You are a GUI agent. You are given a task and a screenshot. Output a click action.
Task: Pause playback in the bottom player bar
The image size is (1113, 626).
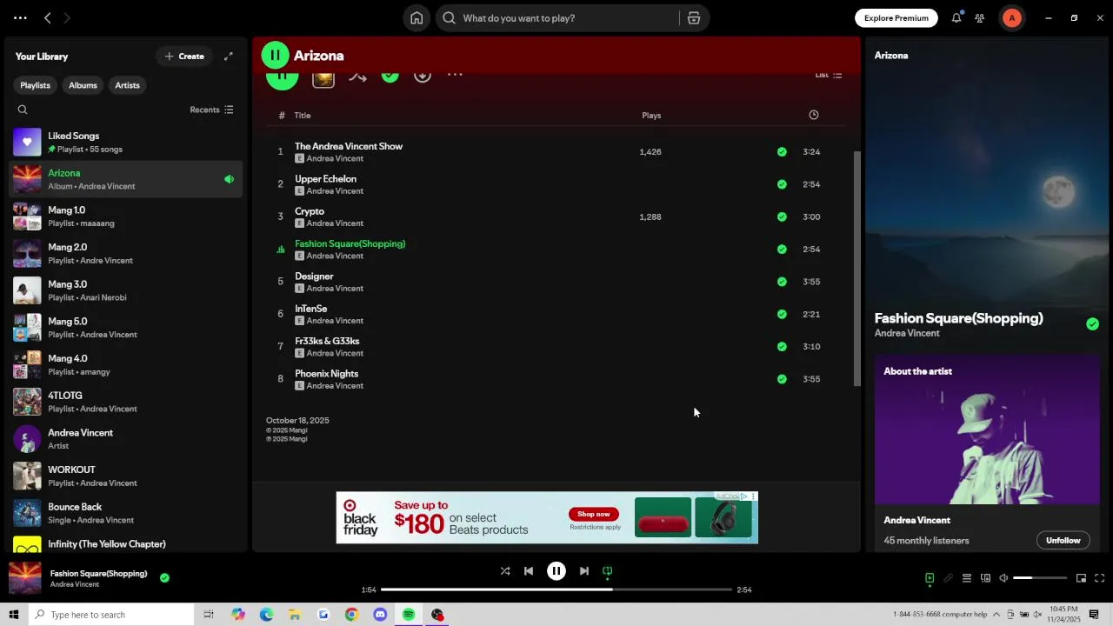[x=556, y=571]
